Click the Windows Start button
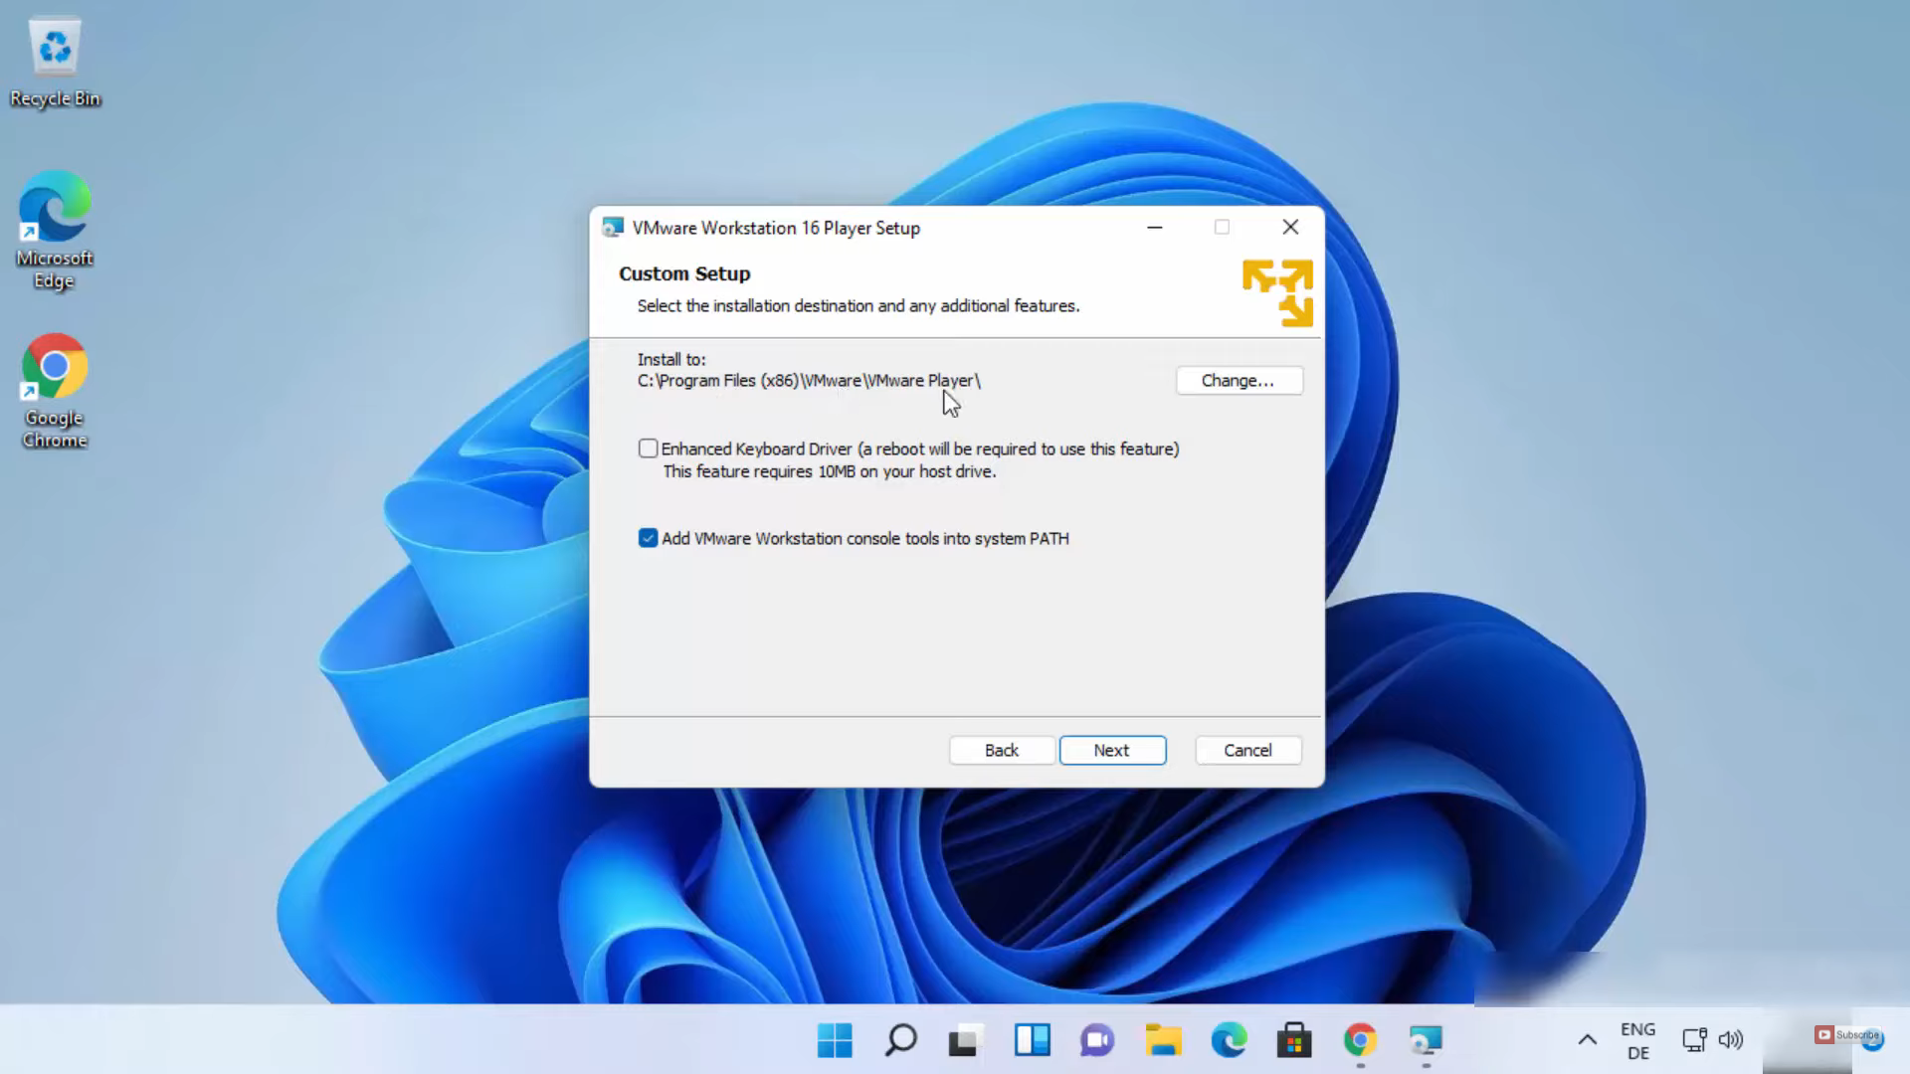 tap(835, 1040)
